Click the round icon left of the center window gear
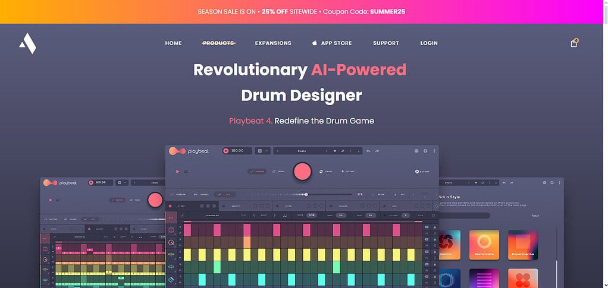608x288 pixels. 416,151
